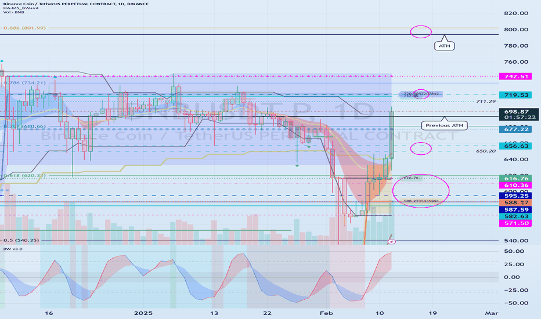541x319 pixels.
Task: Click the 588.2735935991 position label on the chart
Action: 421,201
